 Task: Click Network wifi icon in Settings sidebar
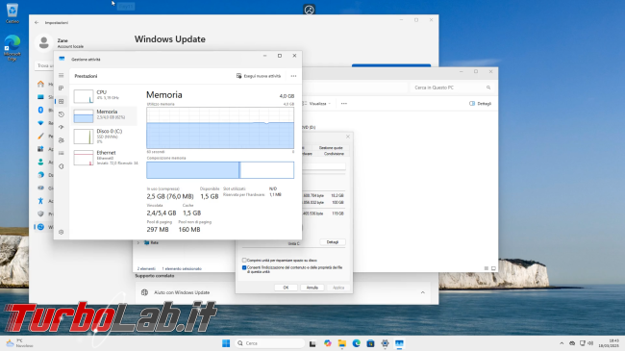[x=40, y=123]
